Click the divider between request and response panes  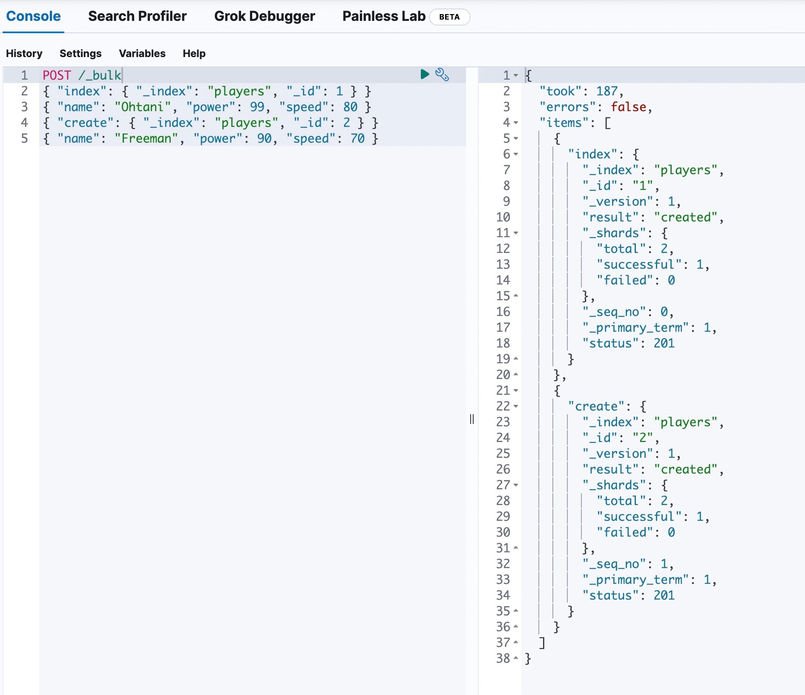[471, 419]
